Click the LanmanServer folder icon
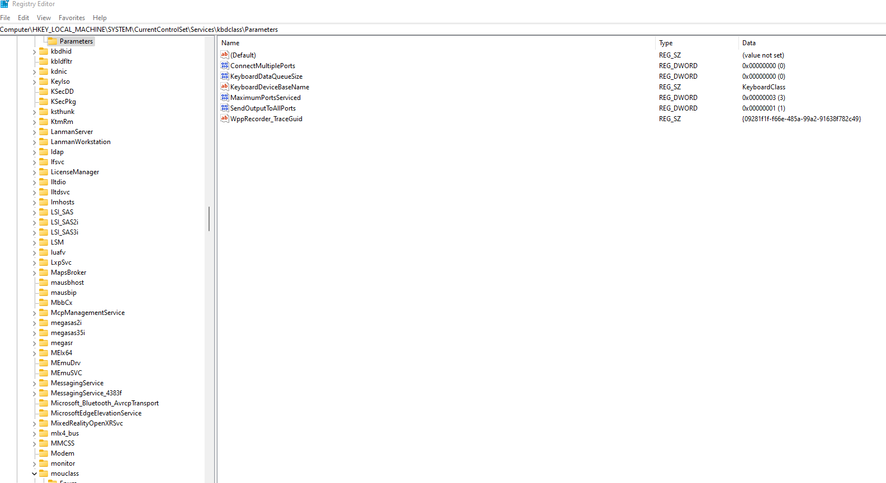 tap(44, 132)
